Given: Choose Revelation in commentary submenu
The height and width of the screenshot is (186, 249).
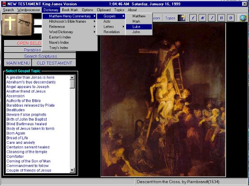Looking at the screenshot, I should [111, 32].
